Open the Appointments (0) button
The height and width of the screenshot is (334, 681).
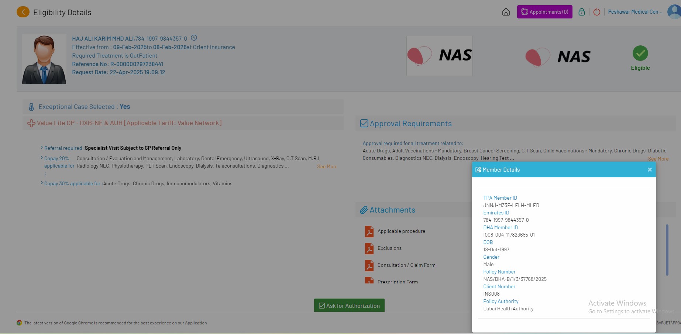544,12
